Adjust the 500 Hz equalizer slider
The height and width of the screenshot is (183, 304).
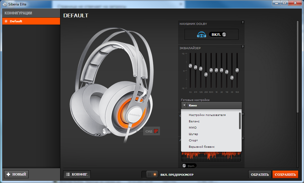coord(211,70)
